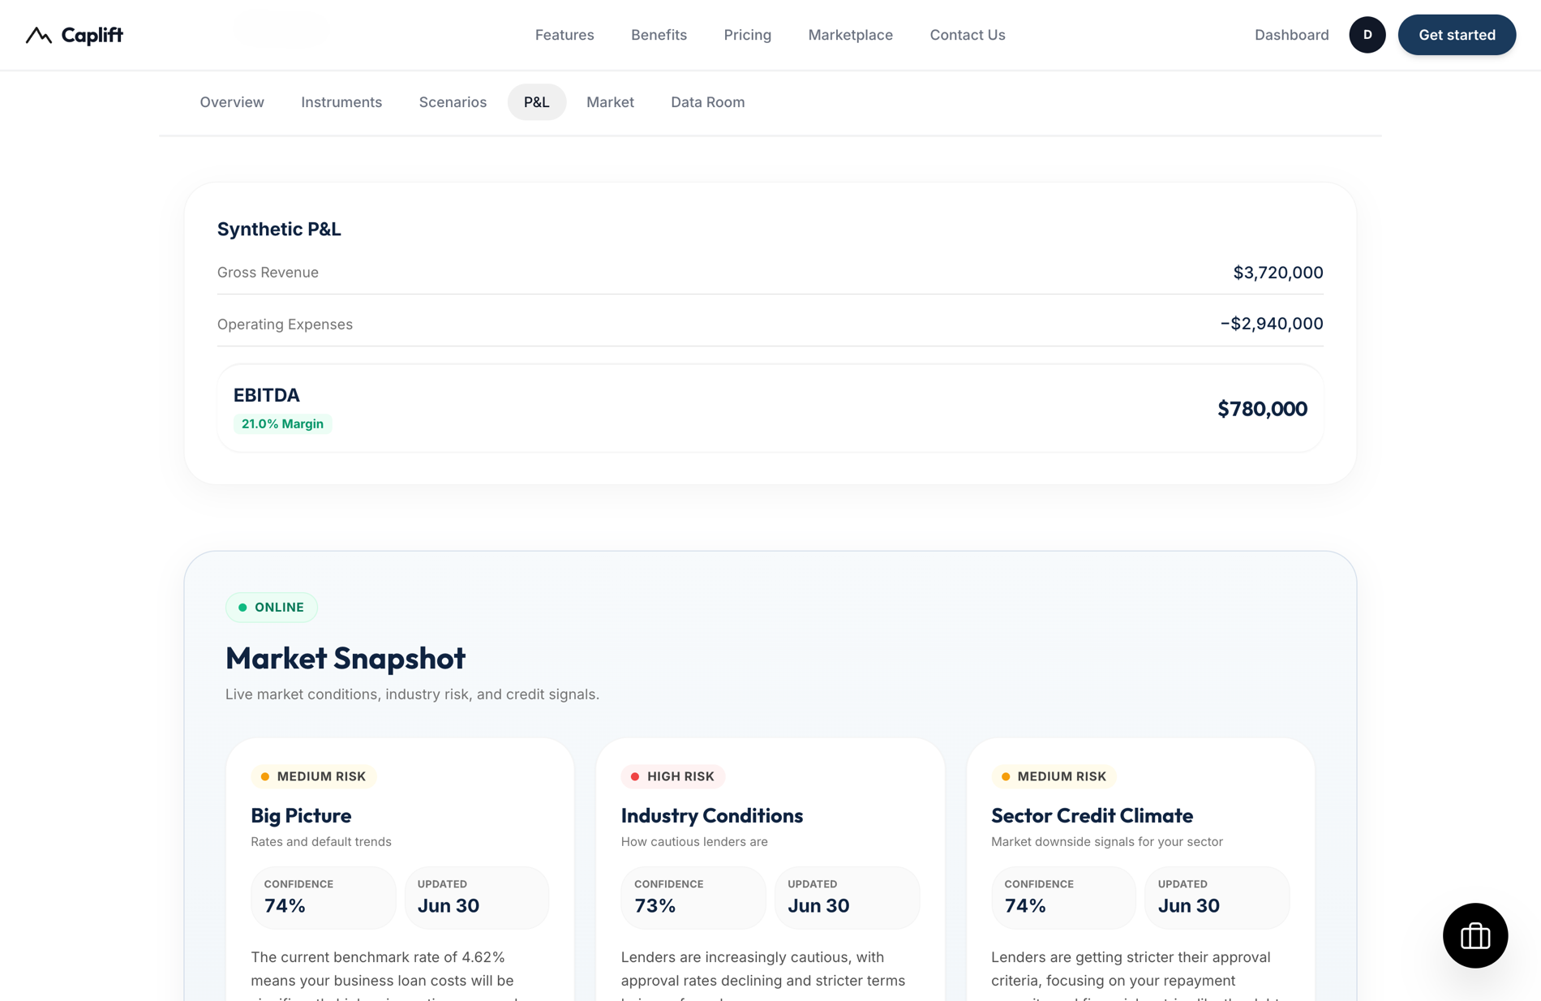Open the Features nav link

pos(564,35)
